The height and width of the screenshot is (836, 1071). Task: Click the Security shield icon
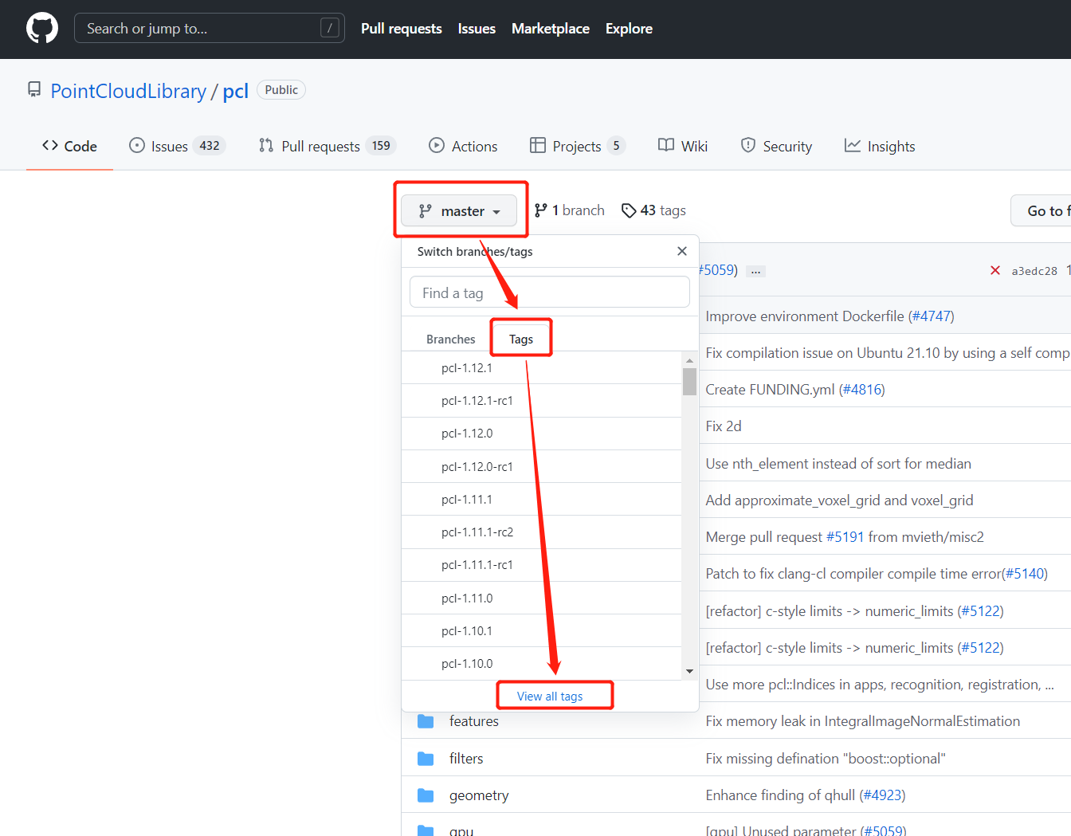[x=748, y=145]
